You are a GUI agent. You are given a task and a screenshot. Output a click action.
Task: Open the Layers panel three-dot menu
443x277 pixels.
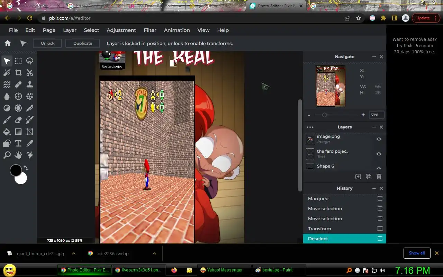pos(310,127)
